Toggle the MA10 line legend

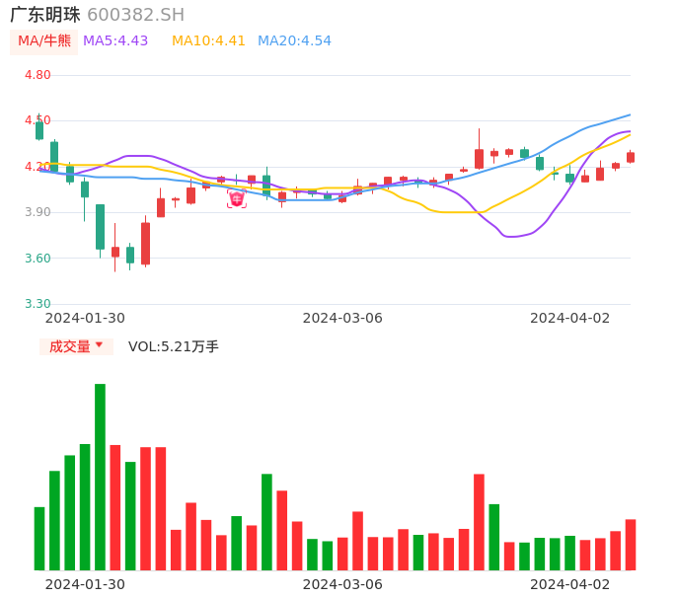coord(208,41)
